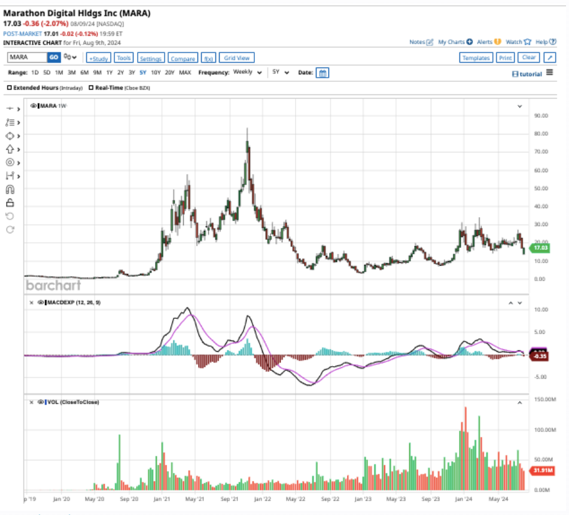This screenshot has height=515, width=569.
Task: Select the 20Y range
Action: [x=170, y=72]
